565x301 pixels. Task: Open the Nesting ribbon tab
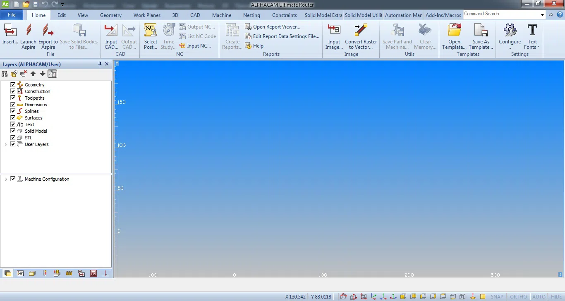[251, 15]
